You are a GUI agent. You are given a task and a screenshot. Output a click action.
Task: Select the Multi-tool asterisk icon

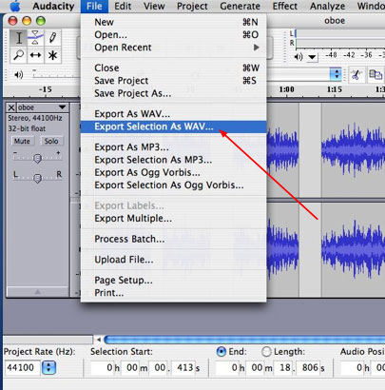[52, 55]
